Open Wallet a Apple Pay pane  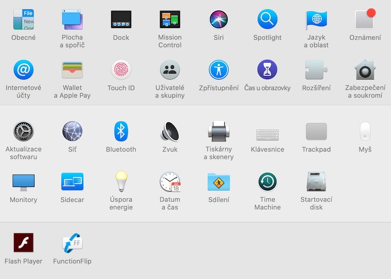point(73,70)
